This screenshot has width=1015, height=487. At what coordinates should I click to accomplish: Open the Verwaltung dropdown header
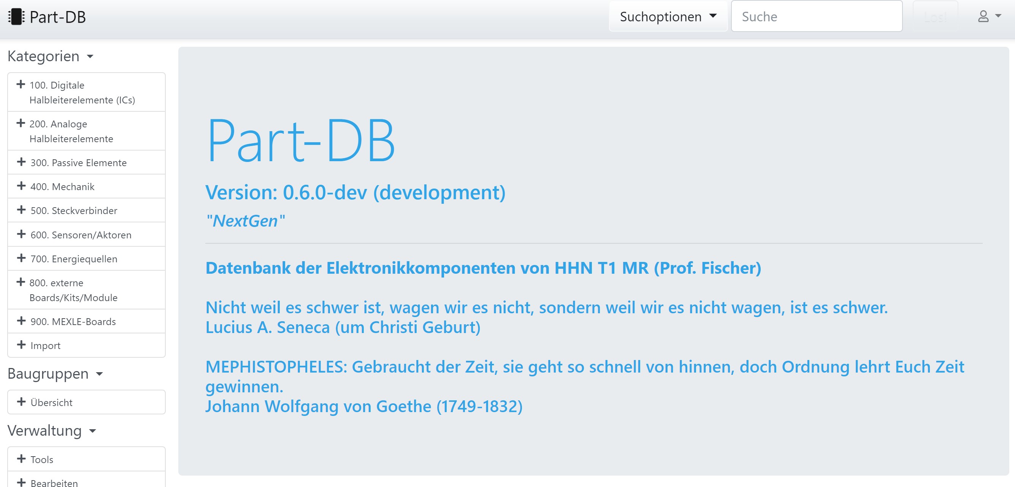tap(52, 431)
